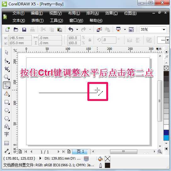The image size is (171, 171).
Task: Click the vertical scrollbar thumb
Action: point(160,101)
